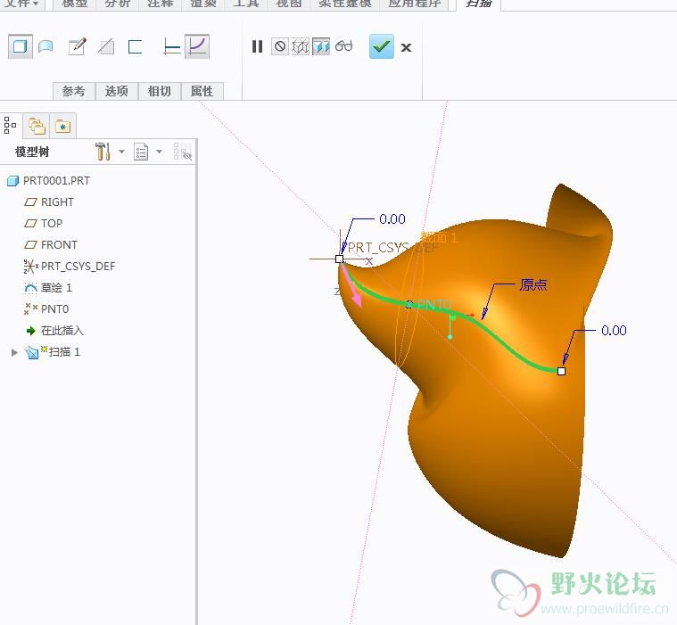
Task: Expand the 扫描 1 feature node
Action: pos(14,352)
